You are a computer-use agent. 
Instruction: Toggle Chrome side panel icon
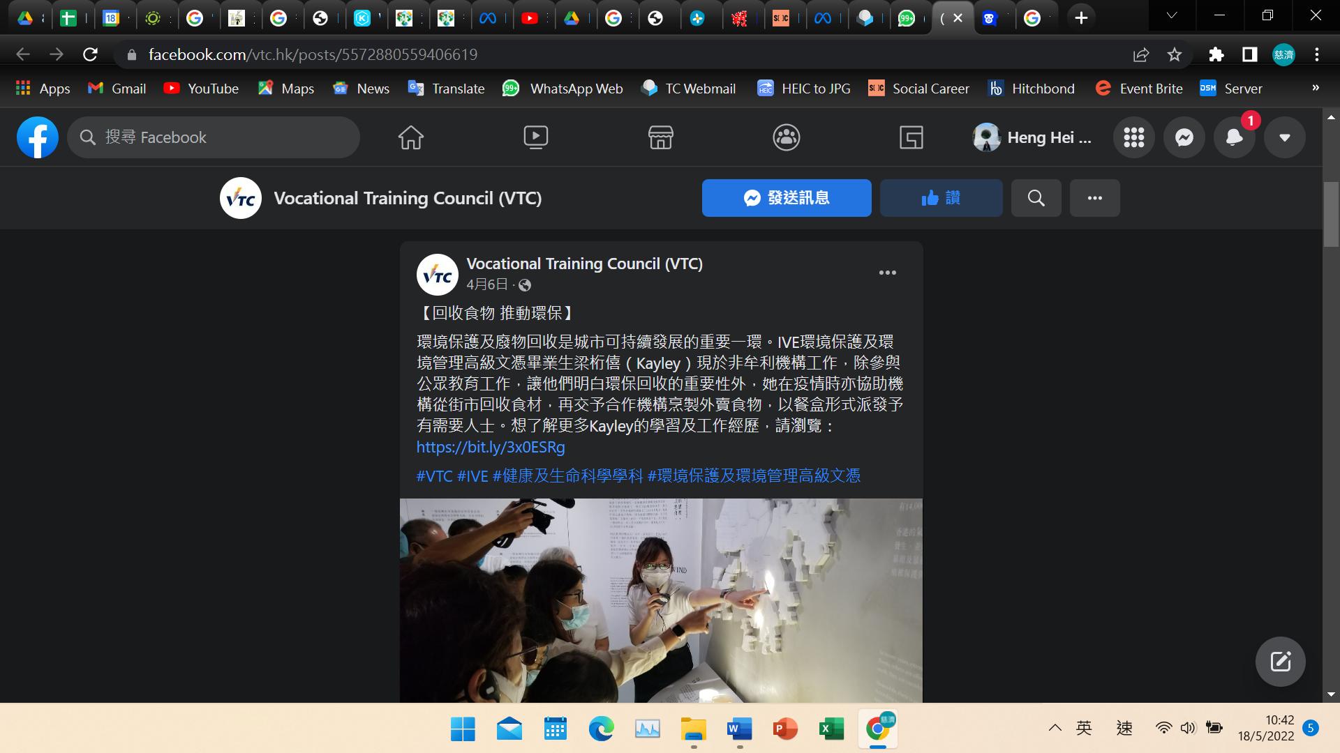pos(1249,54)
